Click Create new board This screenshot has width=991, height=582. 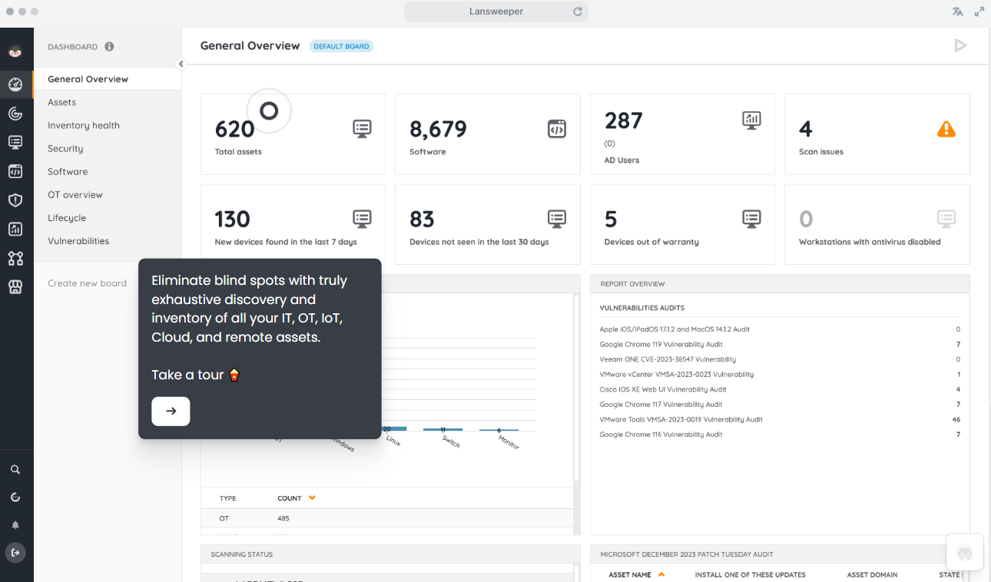pos(87,283)
